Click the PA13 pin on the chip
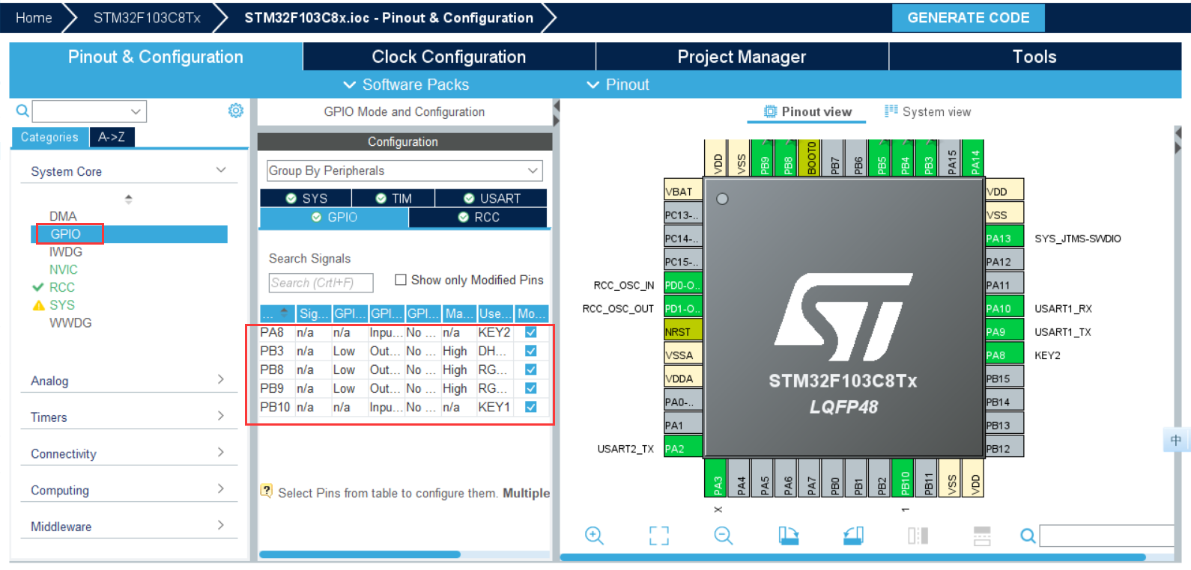This screenshot has width=1191, height=570. (1004, 239)
